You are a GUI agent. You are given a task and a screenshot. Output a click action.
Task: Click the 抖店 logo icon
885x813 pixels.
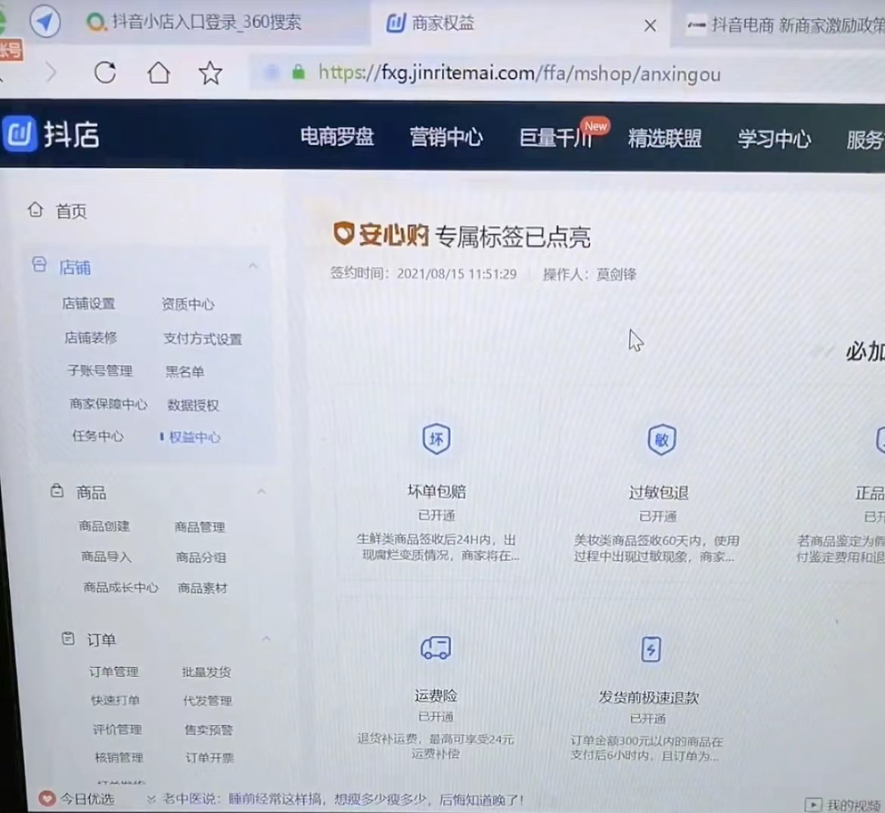pyautogui.click(x=20, y=134)
